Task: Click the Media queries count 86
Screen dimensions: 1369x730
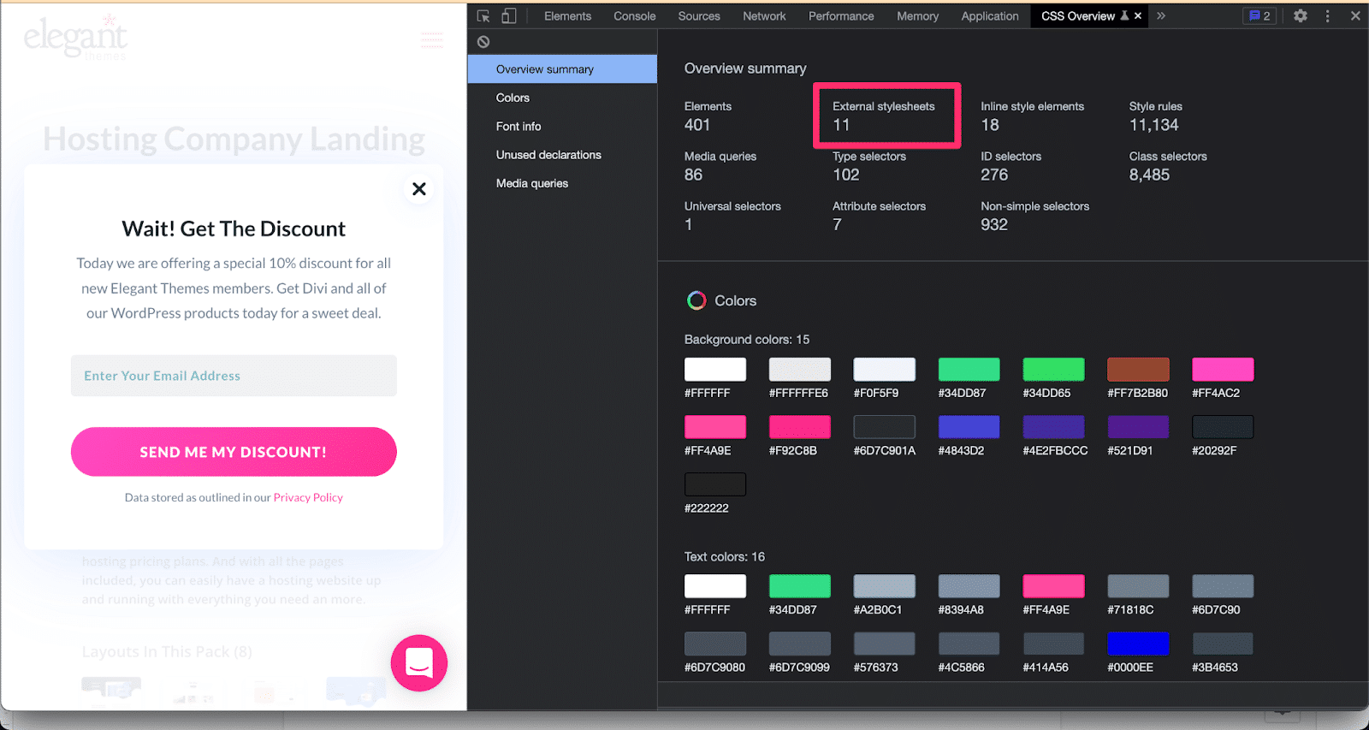Action: point(693,175)
